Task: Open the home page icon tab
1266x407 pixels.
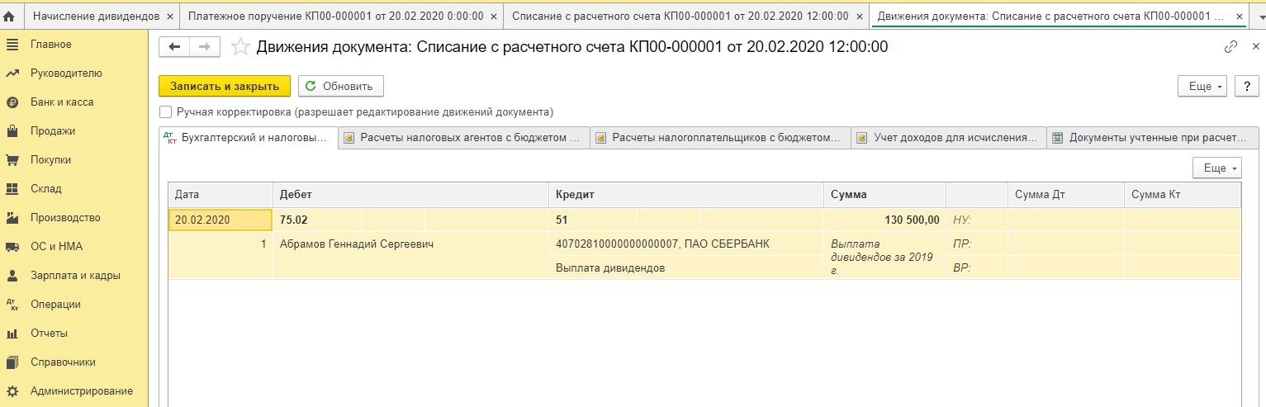Action: (9, 16)
